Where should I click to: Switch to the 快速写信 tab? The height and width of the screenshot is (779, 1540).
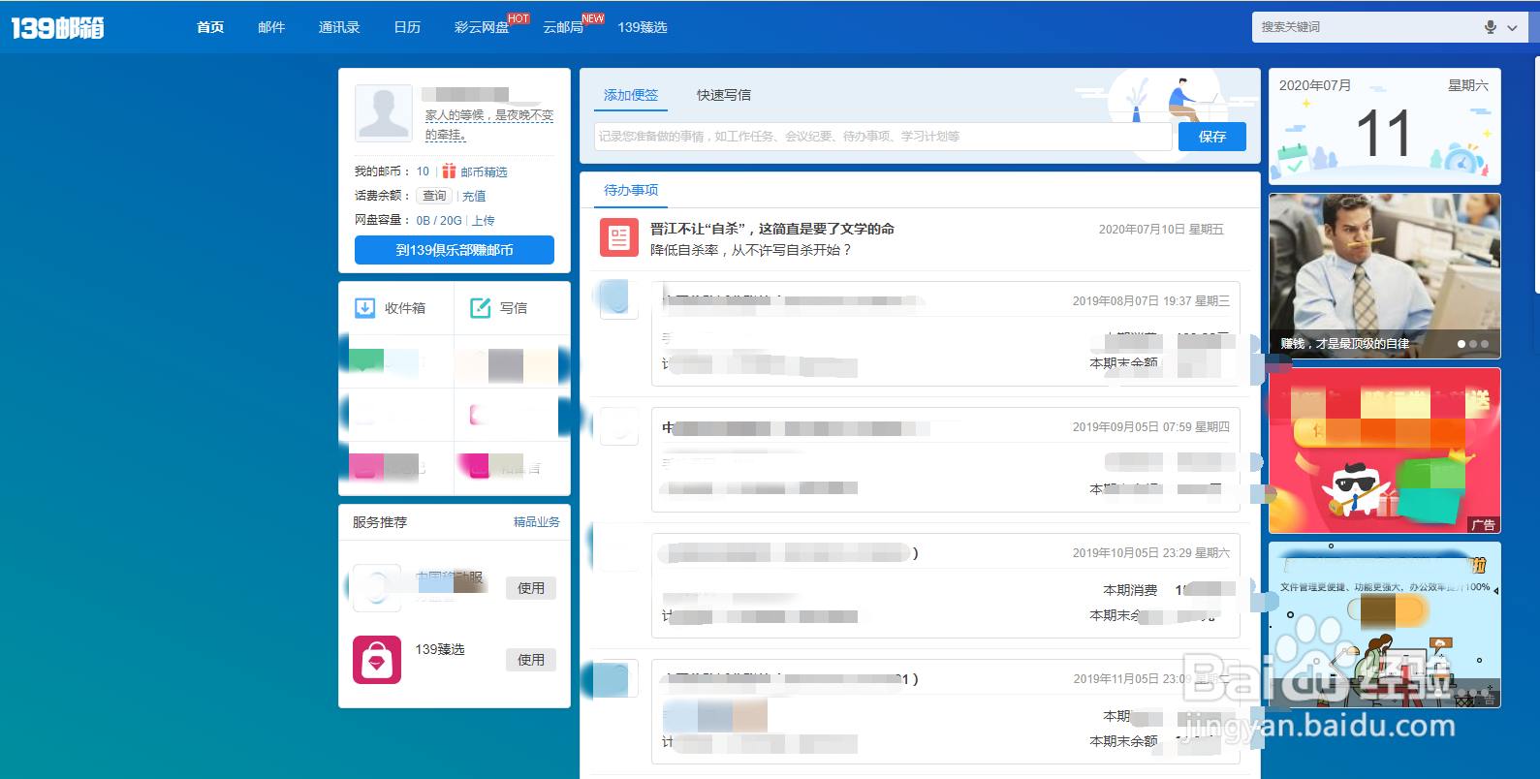pyautogui.click(x=724, y=95)
